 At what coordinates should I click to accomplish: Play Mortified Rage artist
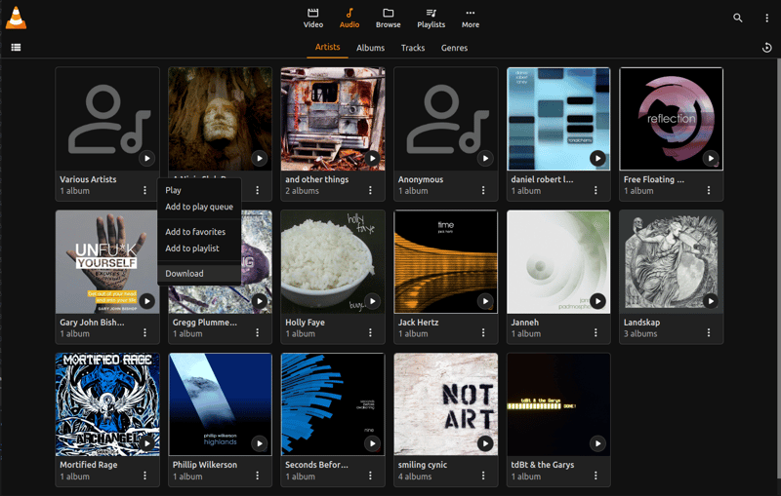(x=146, y=443)
